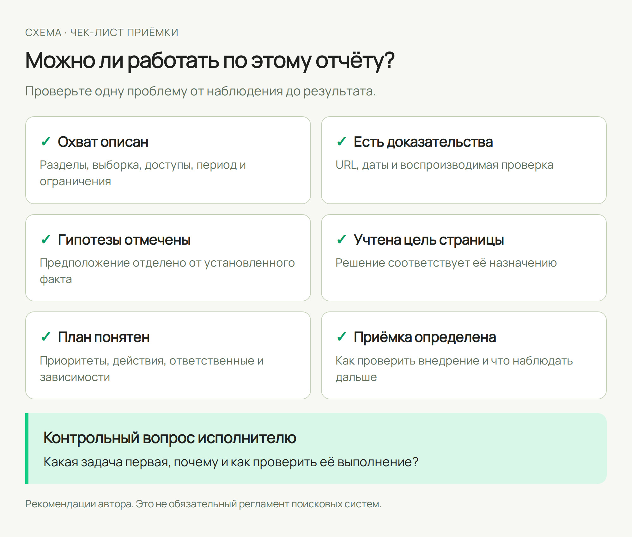Select the heading Приёмка определена
632x537 pixels.
click(425, 337)
